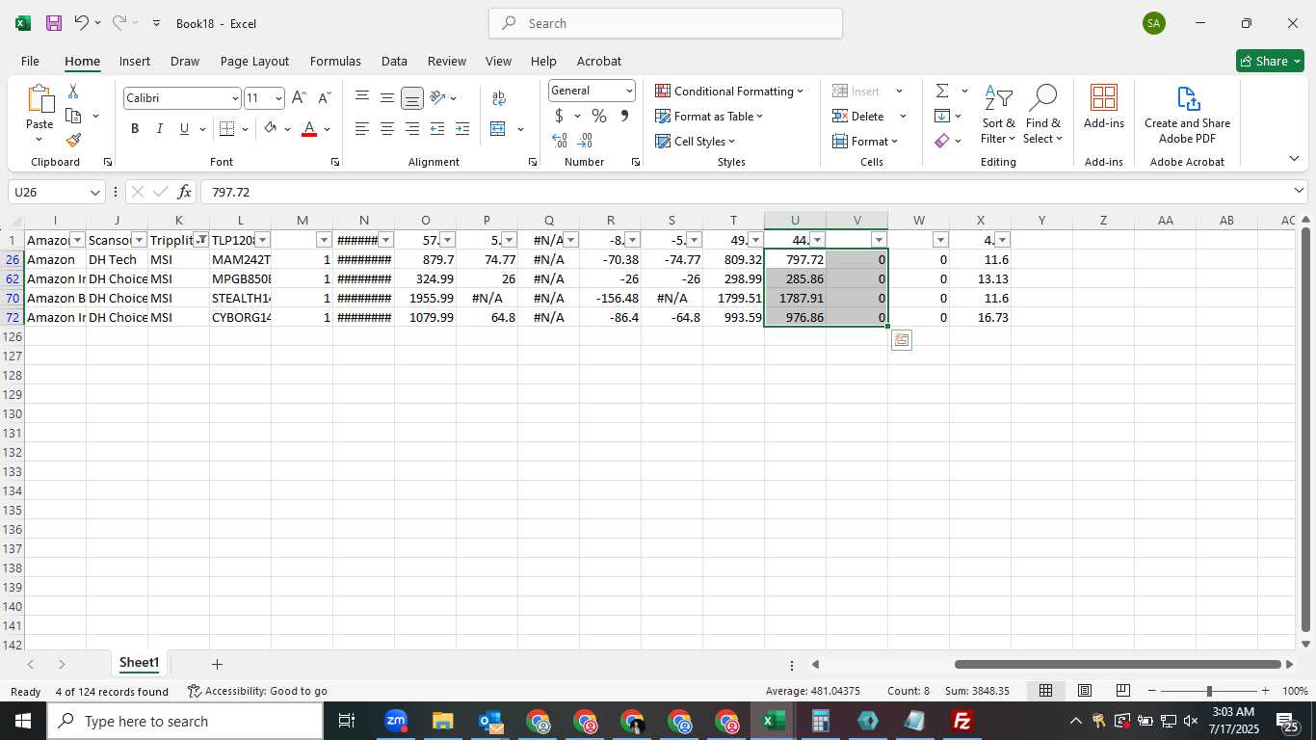1316x740 pixels.
Task: Click the Insert Function fx icon
Action: pos(185,192)
